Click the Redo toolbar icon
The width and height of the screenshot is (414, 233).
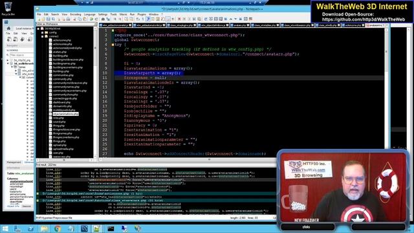[x=96, y=19]
